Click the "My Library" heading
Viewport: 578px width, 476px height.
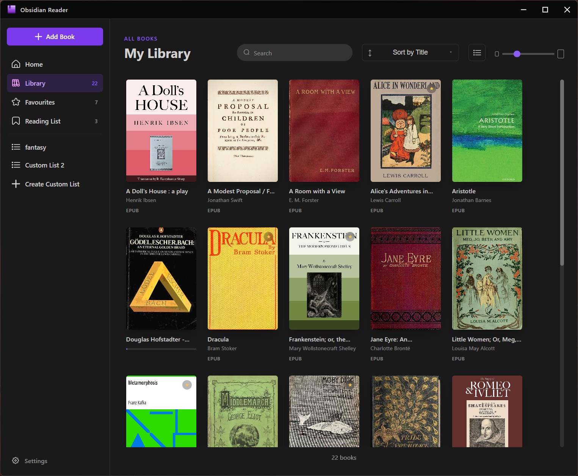[x=157, y=53]
